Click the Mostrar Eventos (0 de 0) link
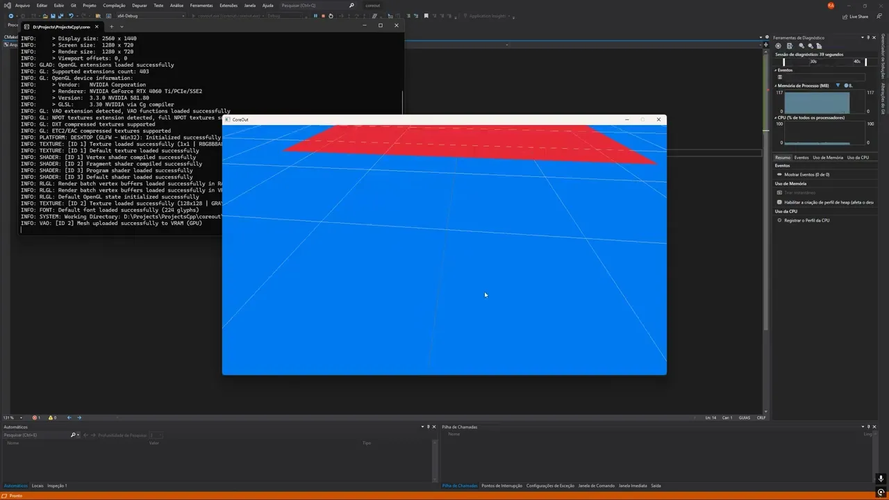The height and width of the screenshot is (500, 889). pos(806,174)
